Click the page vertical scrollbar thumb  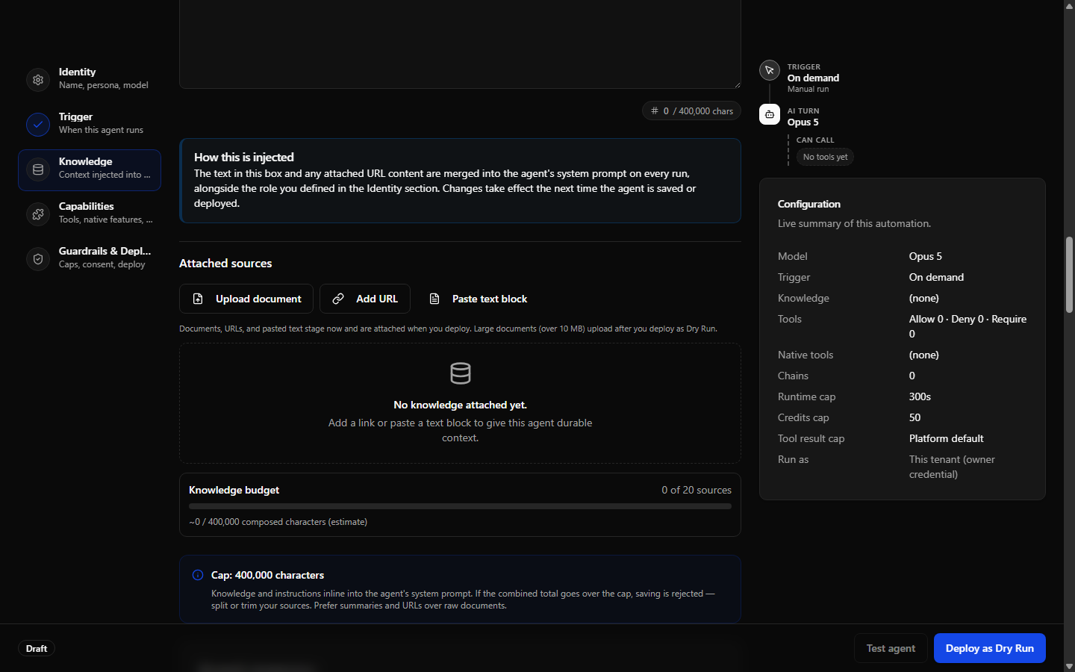(x=1069, y=275)
